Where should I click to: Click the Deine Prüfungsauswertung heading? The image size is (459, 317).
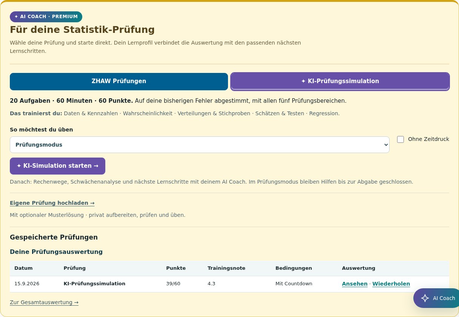[x=56, y=252]
